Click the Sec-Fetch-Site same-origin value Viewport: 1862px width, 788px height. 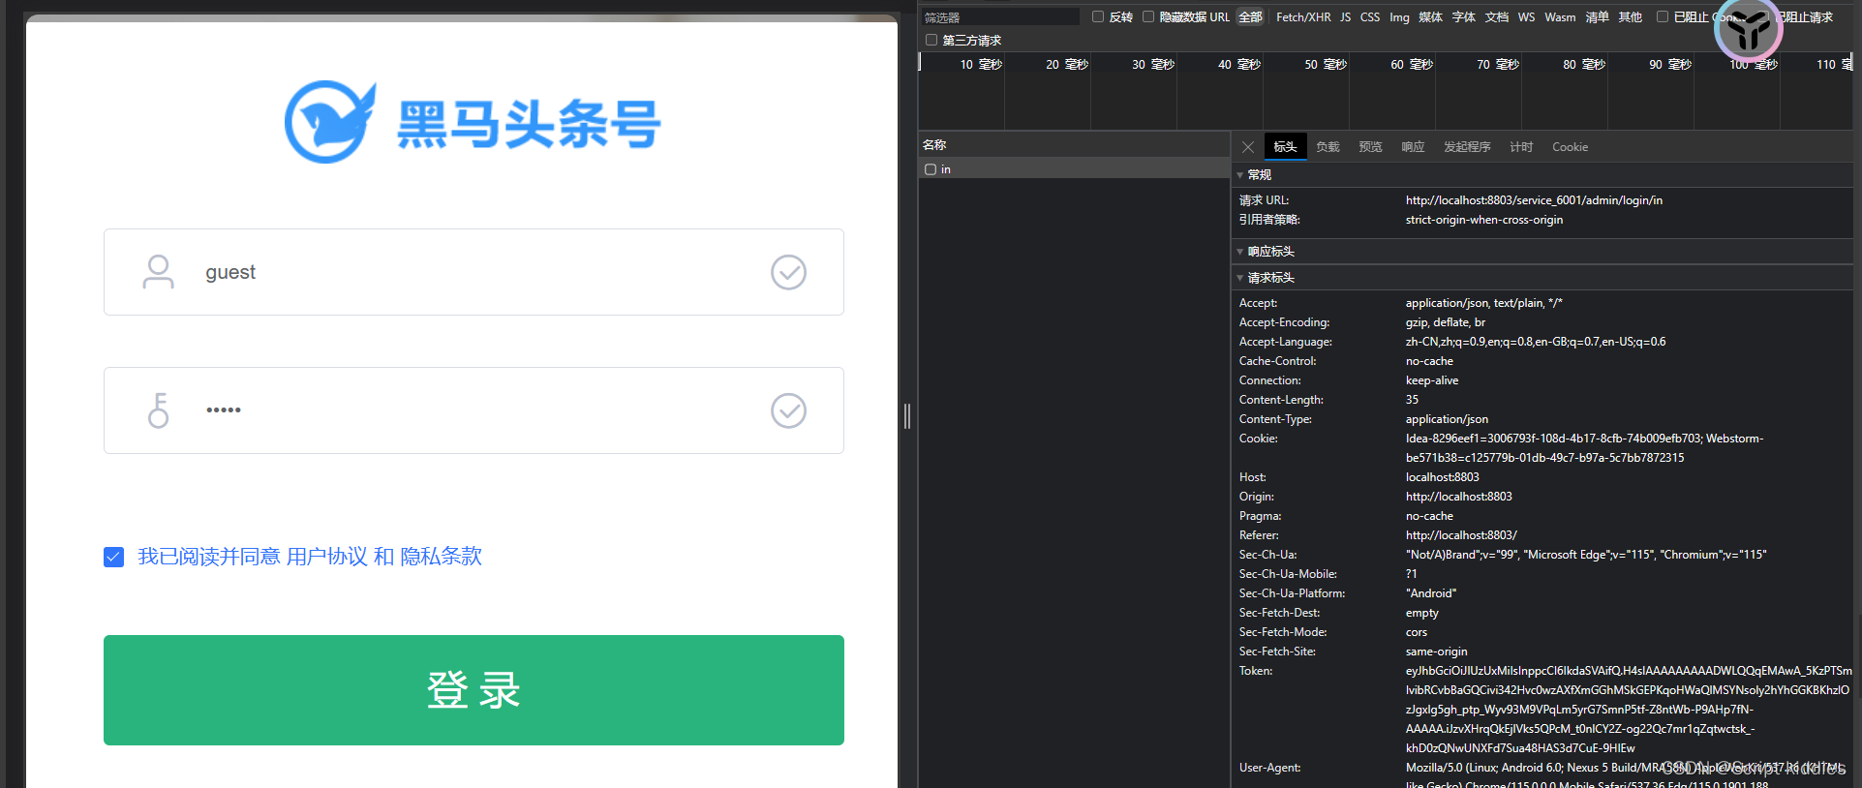1436,652
